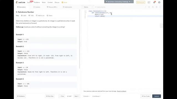Click the Contribute link
The image size is (177, 99).
(96, 96)
